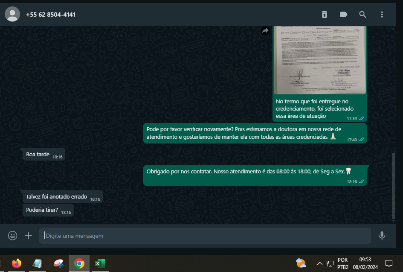
Task: Click the delete chat trash icon
Action: point(325,15)
